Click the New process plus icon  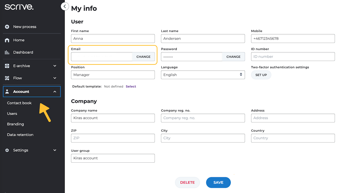tap(7, 27)
